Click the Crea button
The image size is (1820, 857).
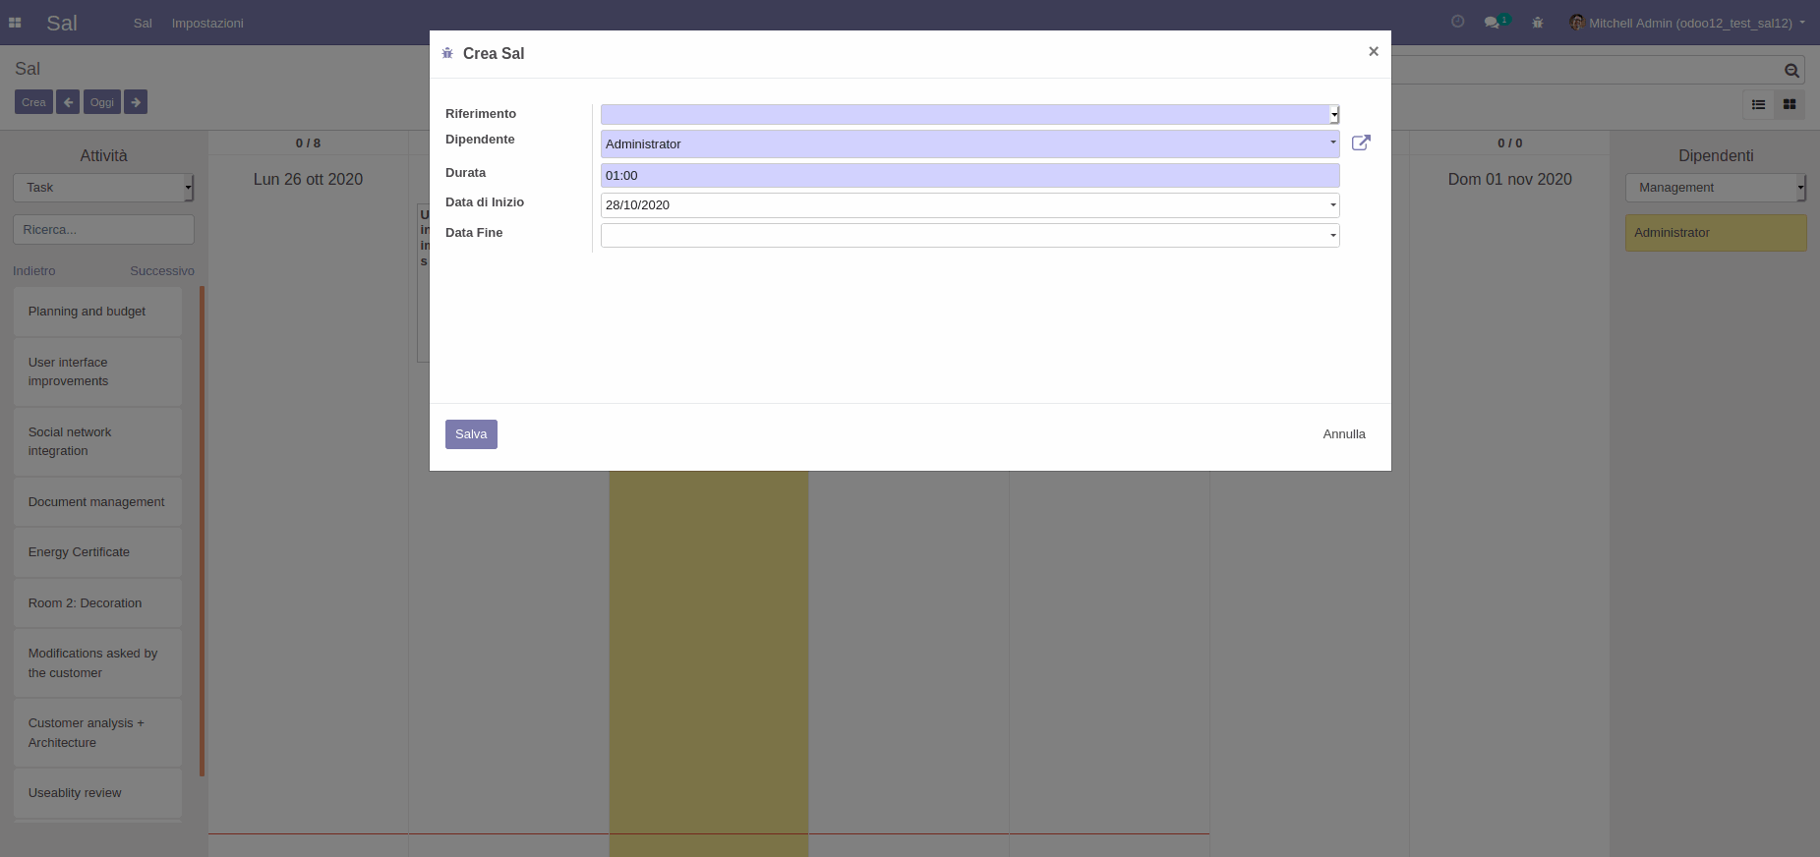[x=33, y=102]
